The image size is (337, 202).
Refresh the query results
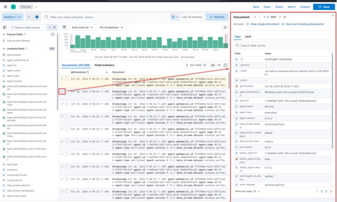pos(217,17)
